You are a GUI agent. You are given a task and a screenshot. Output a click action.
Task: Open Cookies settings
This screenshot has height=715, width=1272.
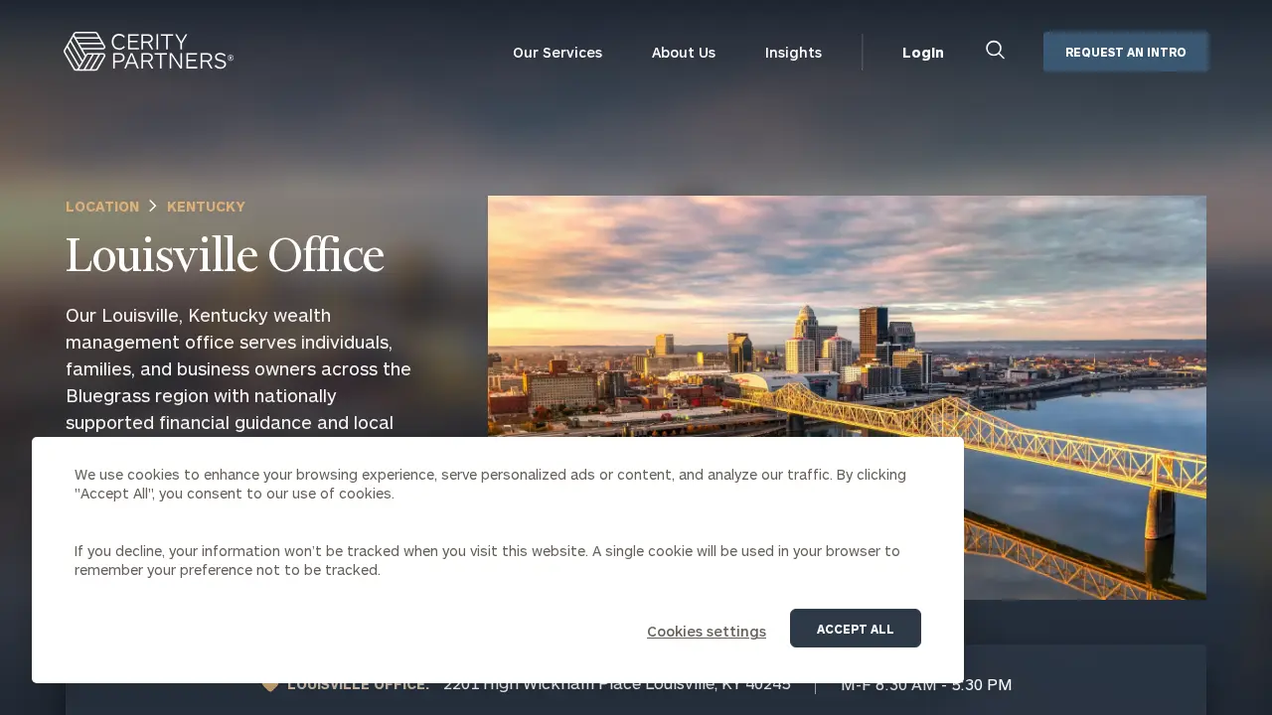[707, 632]
